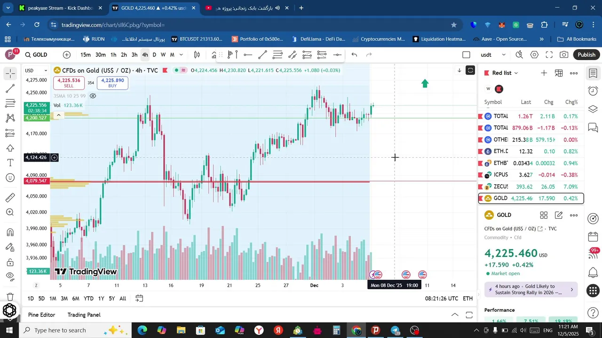Switch to the 2h timeframe
The image size is (602, 338).
click(x=124, y=55)
